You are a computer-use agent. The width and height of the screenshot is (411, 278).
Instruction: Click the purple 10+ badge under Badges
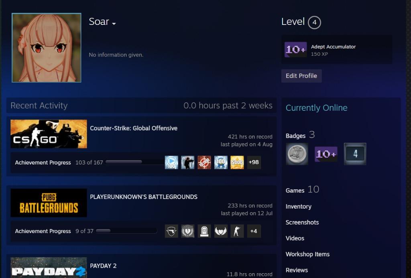click(326, 154)
